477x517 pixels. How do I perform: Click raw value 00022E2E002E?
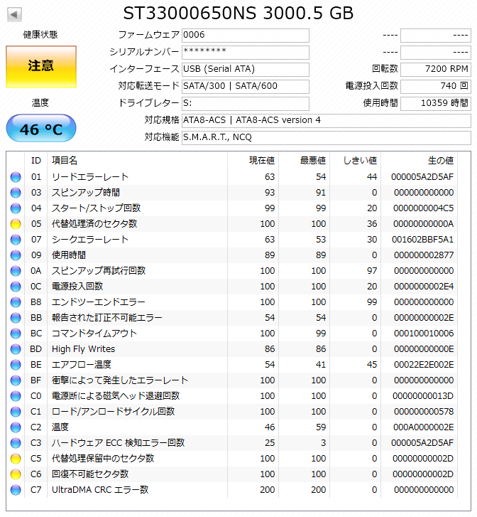click(424, 365)
